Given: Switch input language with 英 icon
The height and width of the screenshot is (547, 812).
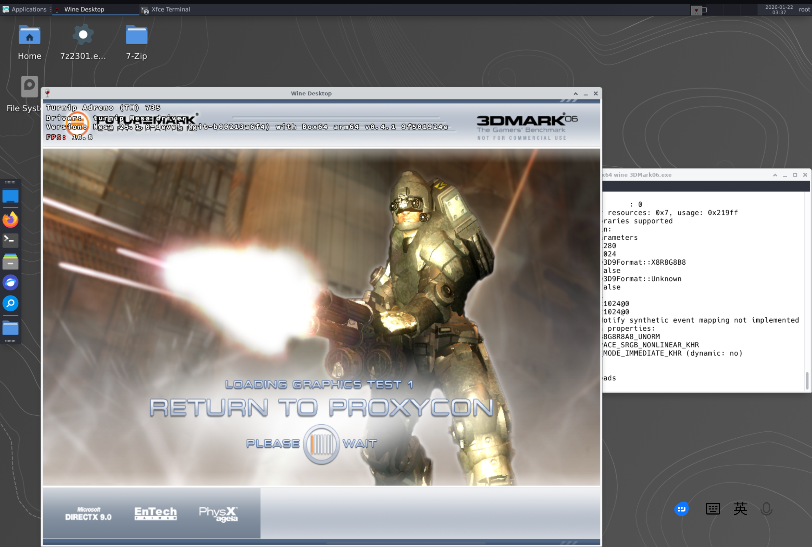Looking at the screenshot, I should (x=740, y=509).
